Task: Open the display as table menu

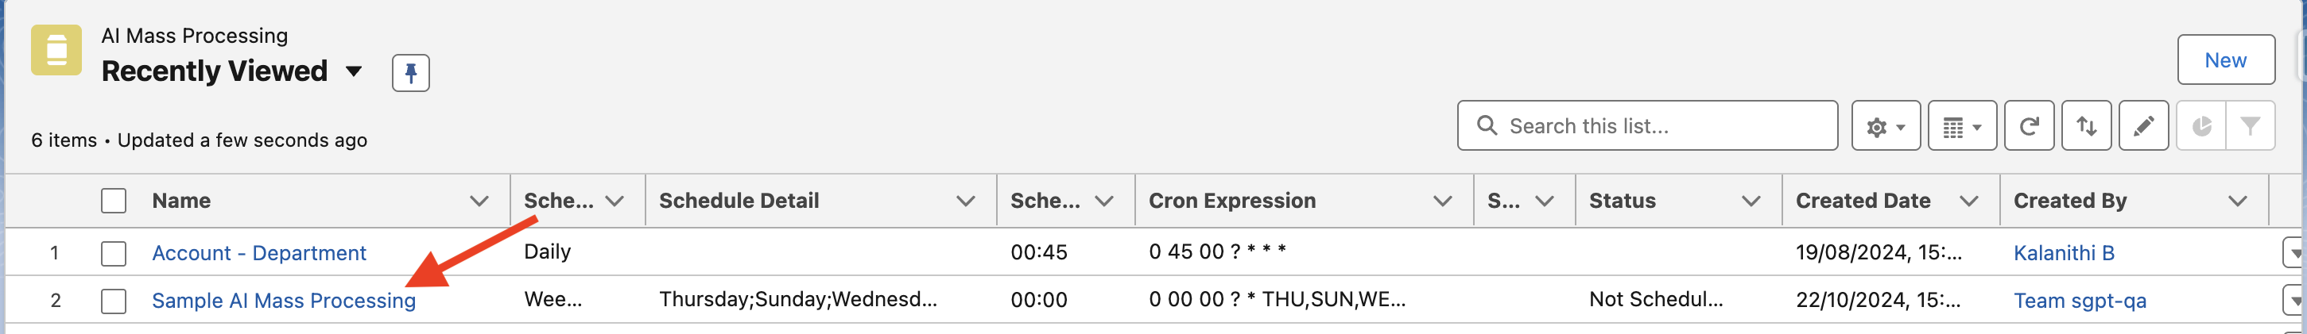Action: click(1961, 126)
